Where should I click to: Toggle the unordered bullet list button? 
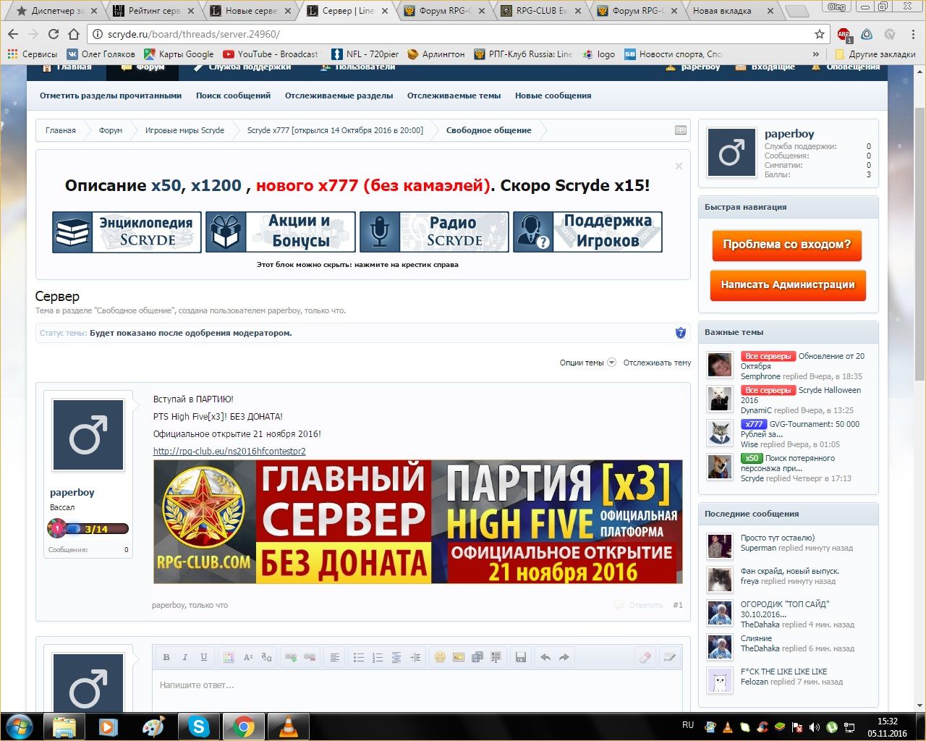(x=358, y=657)
